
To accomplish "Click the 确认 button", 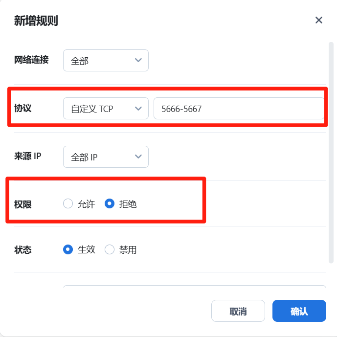I will click(x=299, y=311).
